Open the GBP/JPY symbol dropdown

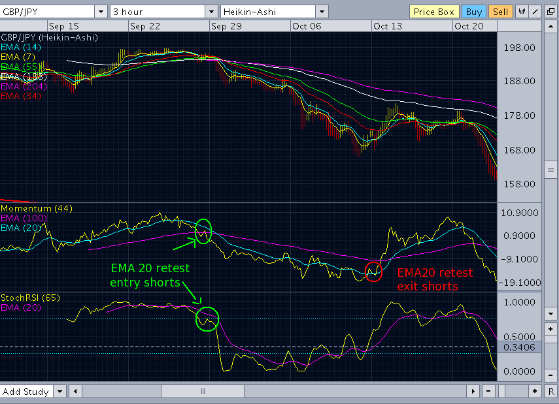[x=101, y=12]
